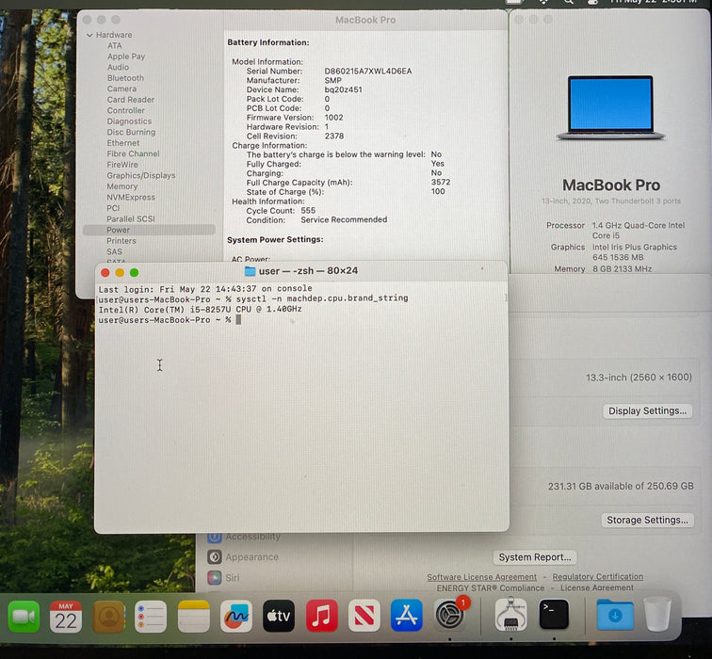This screenshot has height=659, width=712.
Task: Select Fibre Channel in hardware list
Action: 133,153
